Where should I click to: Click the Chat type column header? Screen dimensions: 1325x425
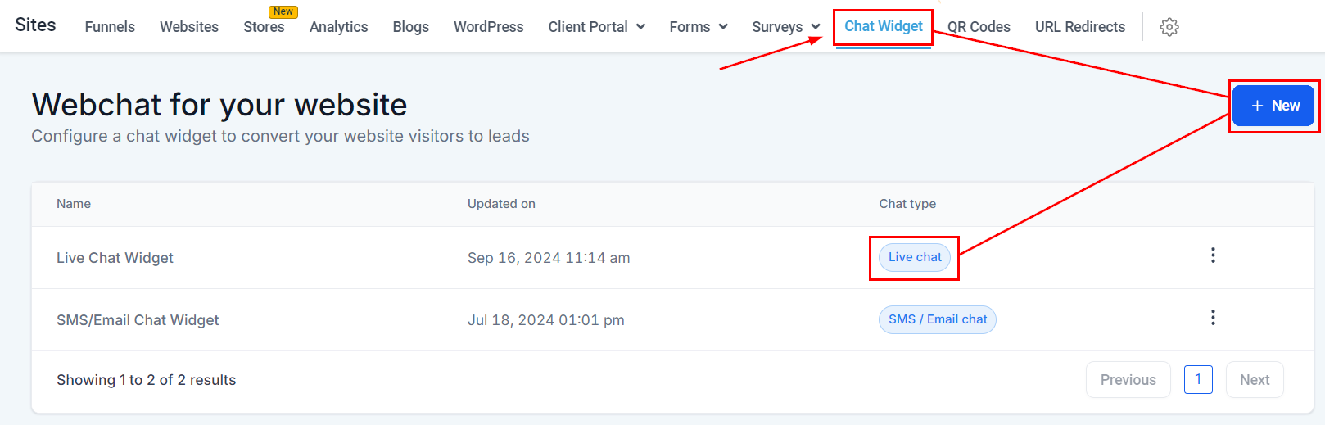pos(907,204)
